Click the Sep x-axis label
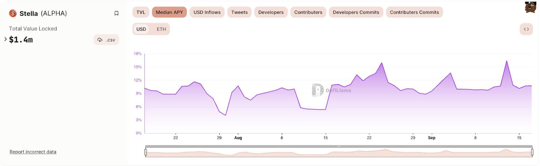The height and width of the screenshot is (166, 540). click(x=432, y=138)
